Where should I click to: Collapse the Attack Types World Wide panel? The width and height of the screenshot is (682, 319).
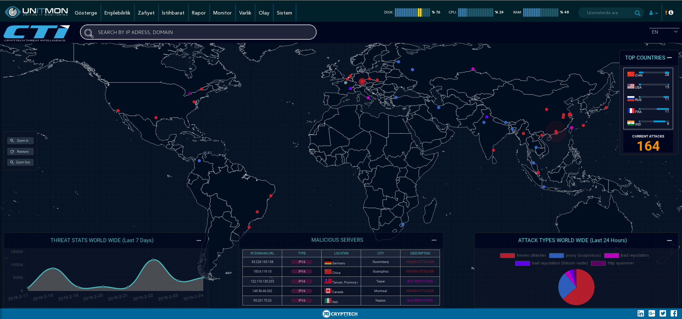click(x=669, y=240)
